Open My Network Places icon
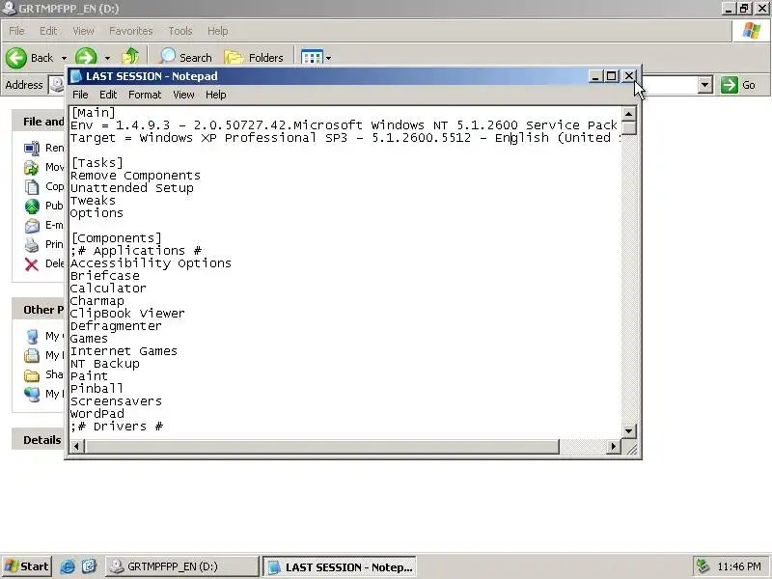This screenshot has height=579, width=772. coord(32,394)
